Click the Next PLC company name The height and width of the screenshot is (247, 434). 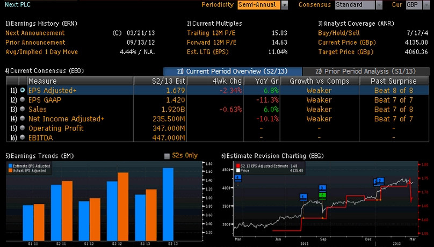tap(18, 5)
